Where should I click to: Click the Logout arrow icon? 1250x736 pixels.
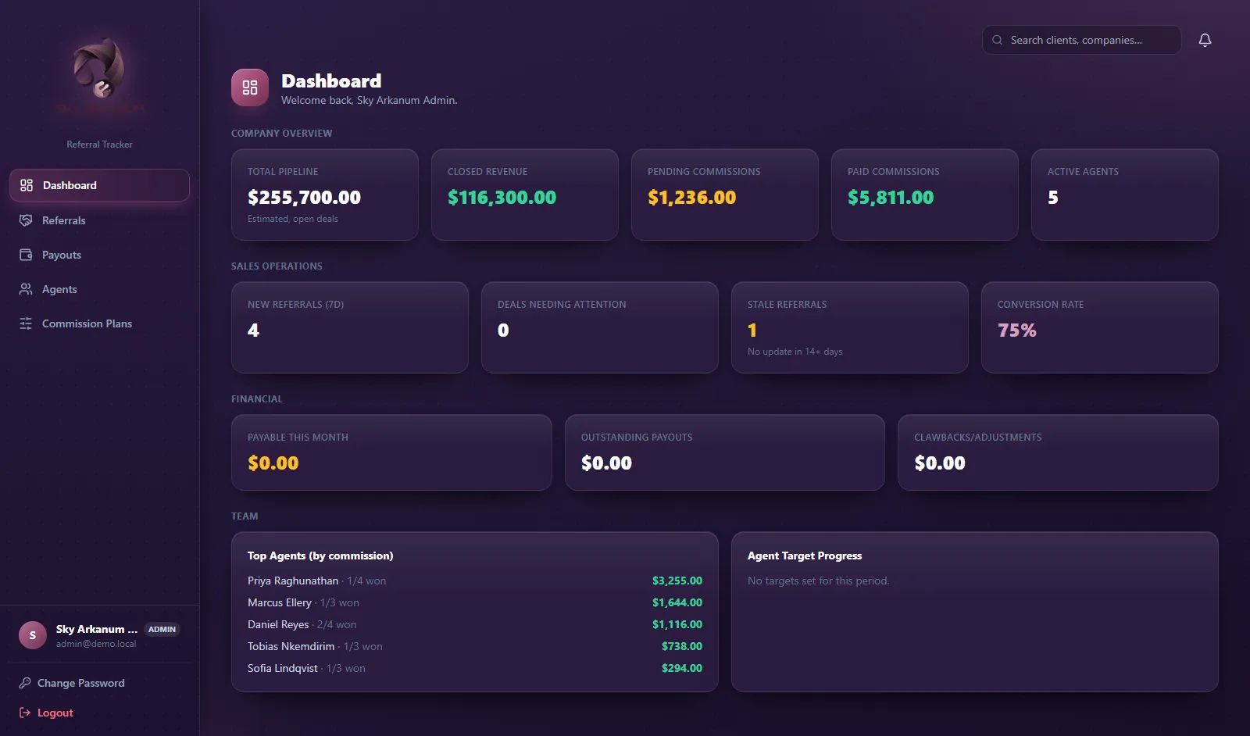pyautogui.click(x=25, y=713)
